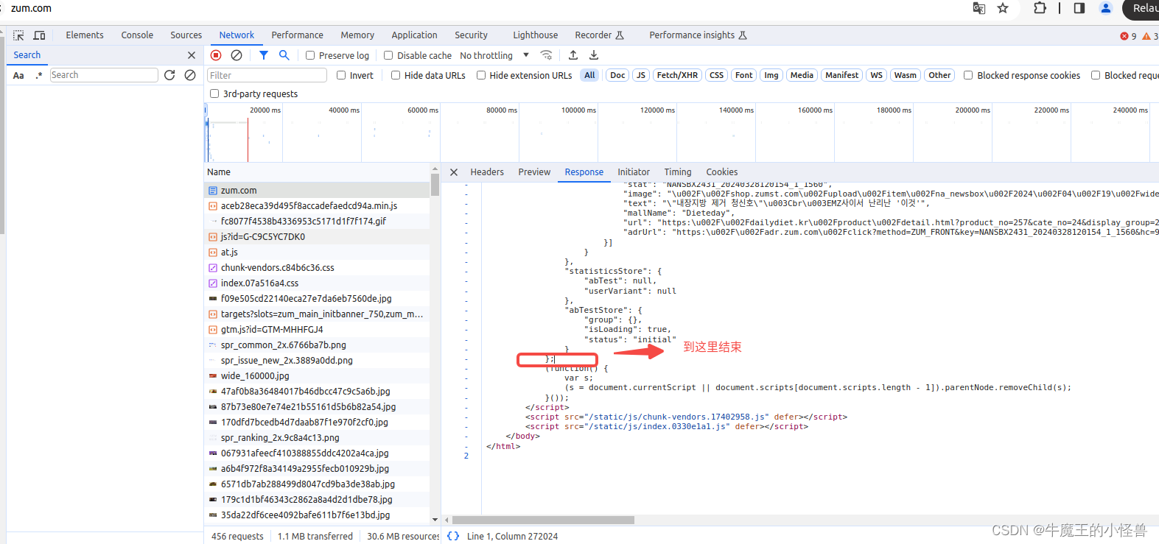The width and height of the screenshot is (1159, 544).
Task: Filter requests by JS type
Action: click(x=641, y=75)
